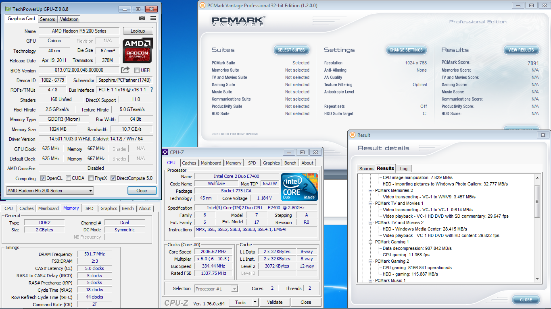Collapse the PCMark Memories 2 tree node
This screenshot has height=309, width=551.
click(371, 190)
